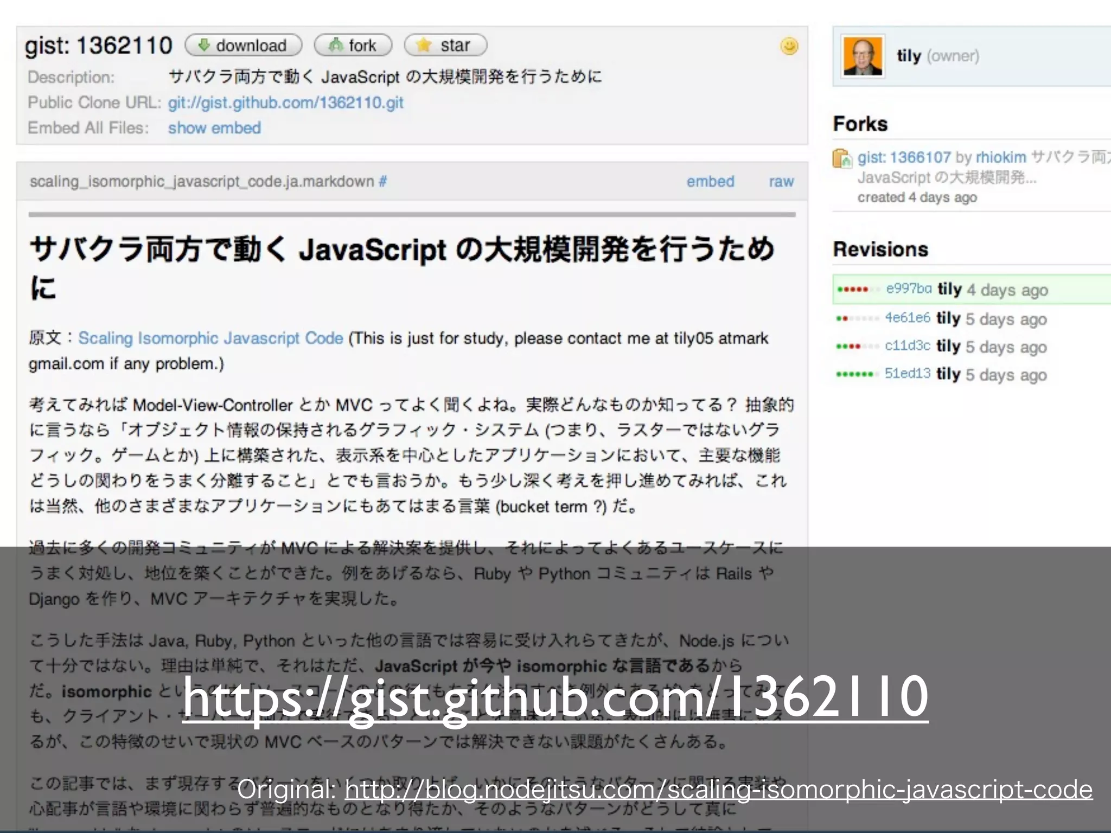
Task: Click the show embed link
Action: (214, 128)
